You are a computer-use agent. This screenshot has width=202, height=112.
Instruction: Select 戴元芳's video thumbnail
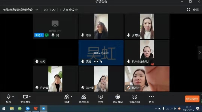click(x=147, y=79)
